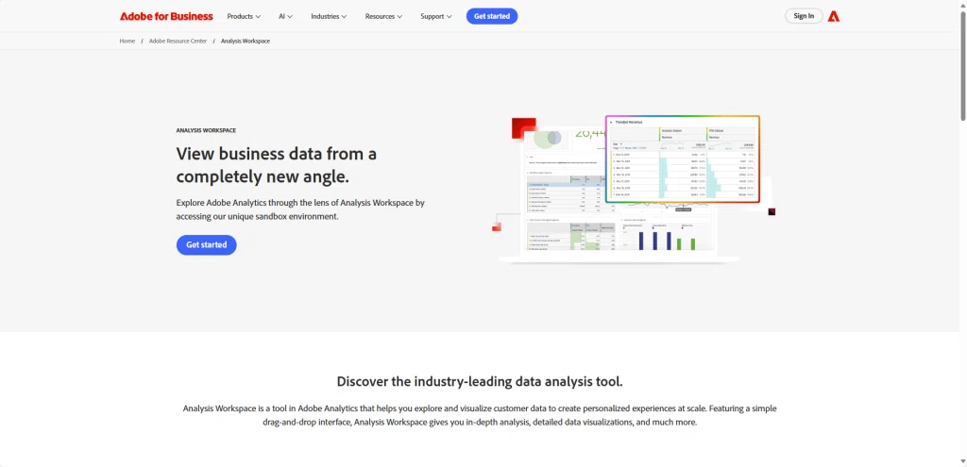Image resolution: width=967 pixels, height=467 pixels.
Task: Open the AI dropdown menu
Action: (x=285, y=16)
